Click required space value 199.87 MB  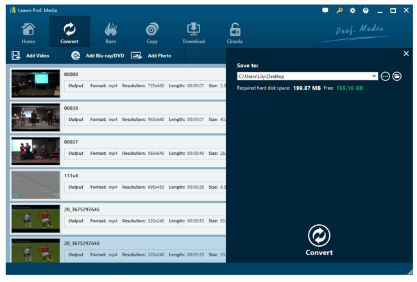(307, 88)
